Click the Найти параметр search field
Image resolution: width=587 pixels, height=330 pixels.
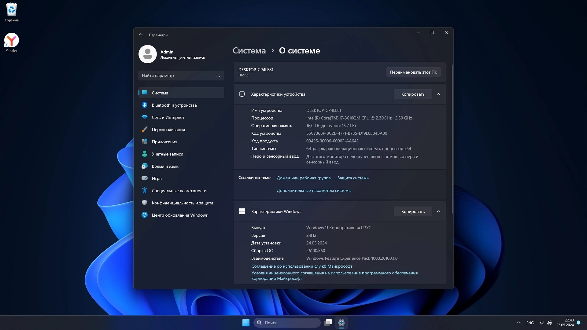click(x=177, y=75)
